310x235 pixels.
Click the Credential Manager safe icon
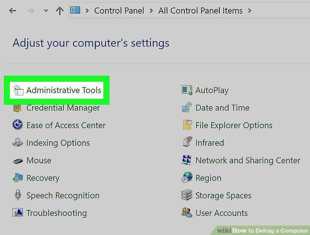pos(17,108)
